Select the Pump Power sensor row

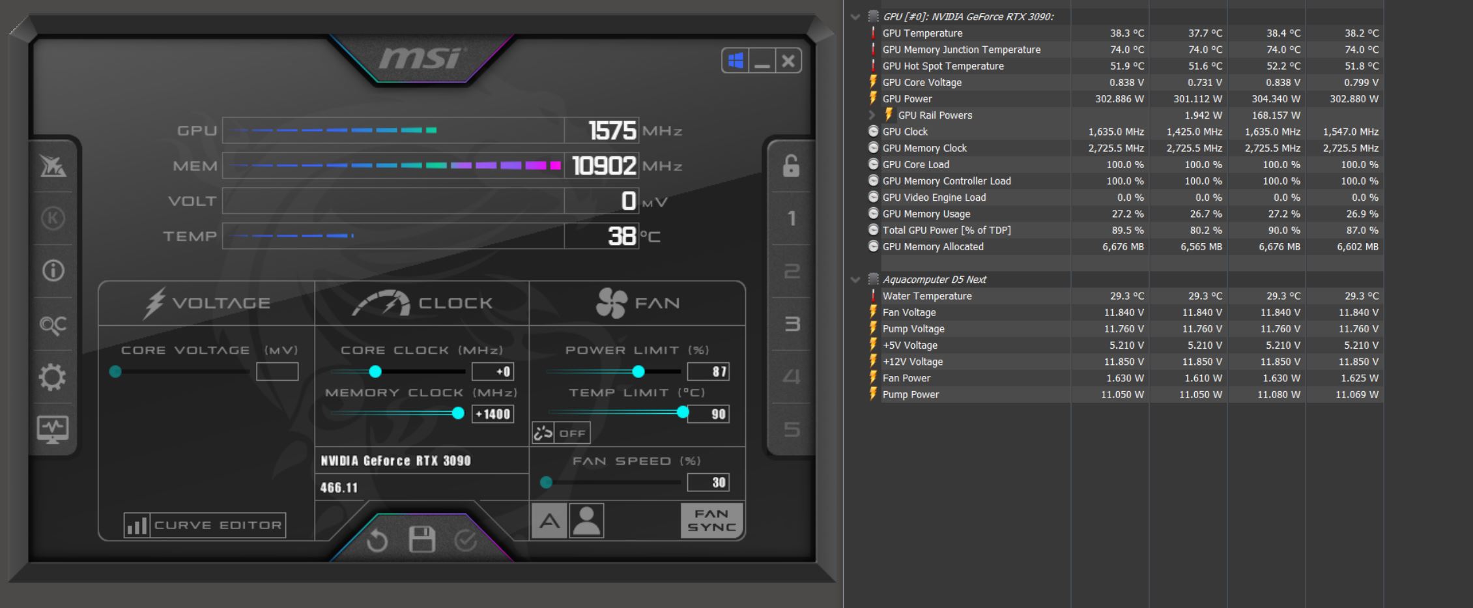(x=1125, y=394)
